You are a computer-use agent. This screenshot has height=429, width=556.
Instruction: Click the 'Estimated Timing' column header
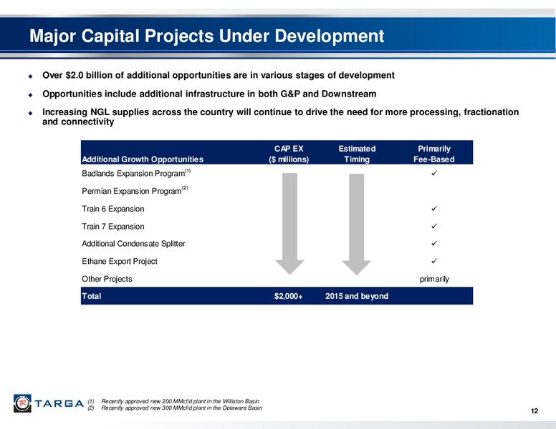point(357,154)
